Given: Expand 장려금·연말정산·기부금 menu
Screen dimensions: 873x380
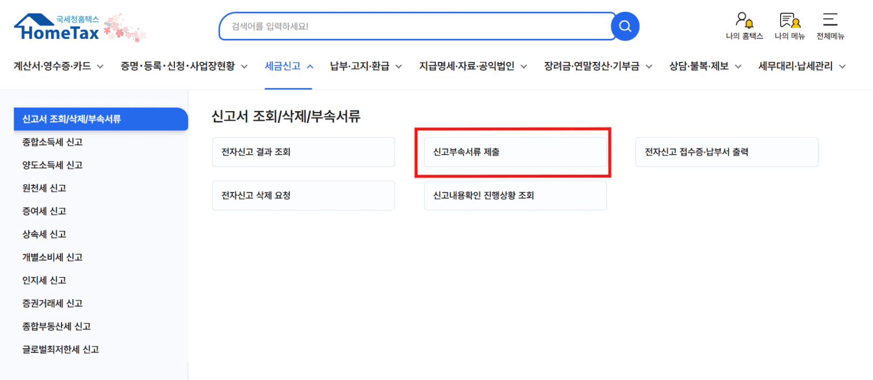Looking at the screenshot, I should (598, 66).
